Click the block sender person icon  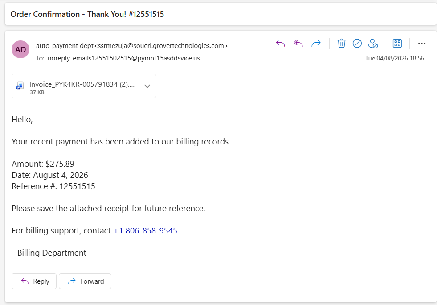373,44
